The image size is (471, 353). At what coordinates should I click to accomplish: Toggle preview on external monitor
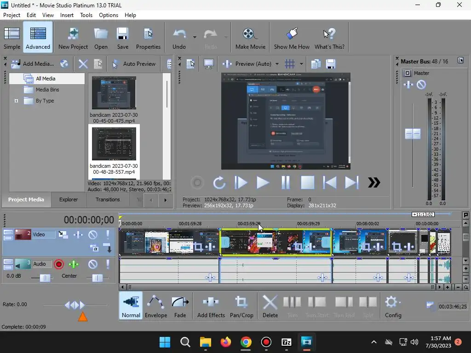(x=209, y=63)
